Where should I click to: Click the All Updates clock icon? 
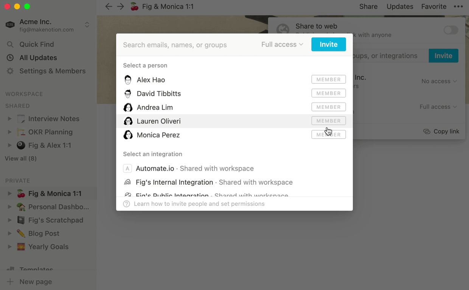tap(10, 58)
